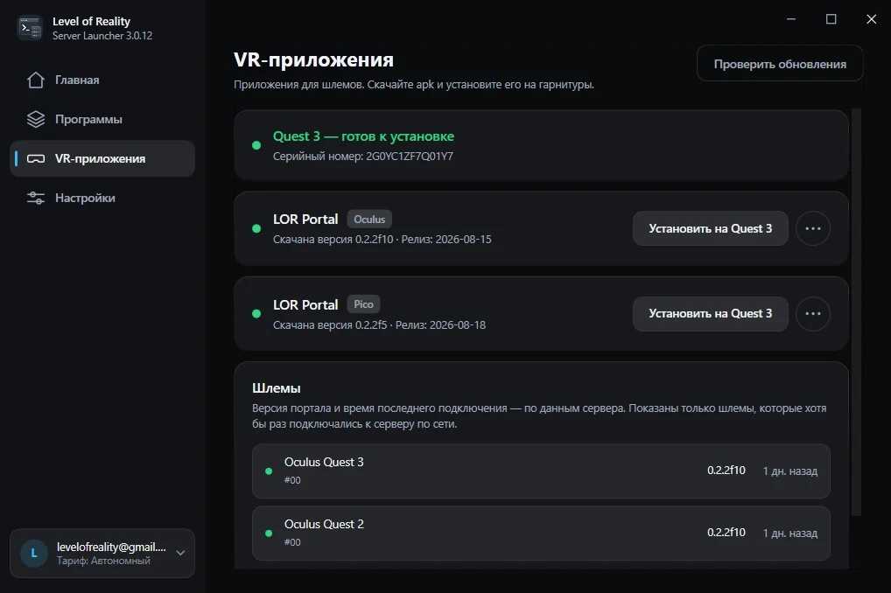Minimize the launcher window
891x593 pixels.
[x=791, y=19]
